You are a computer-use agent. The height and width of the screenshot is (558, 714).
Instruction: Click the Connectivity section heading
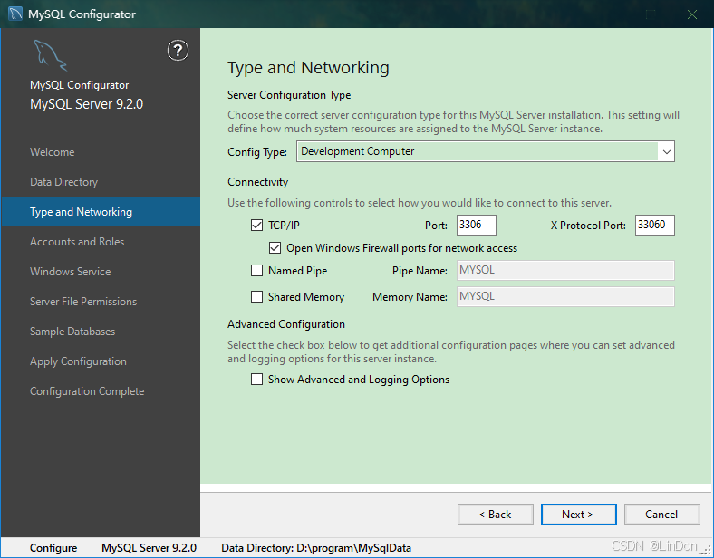pos(257,182)
